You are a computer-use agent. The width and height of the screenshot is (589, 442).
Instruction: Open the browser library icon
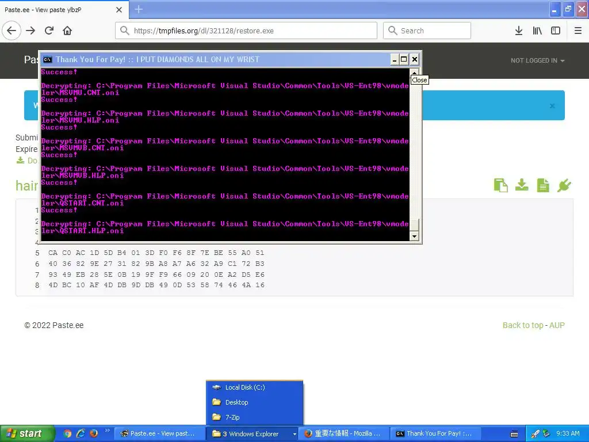click(537, 31)
